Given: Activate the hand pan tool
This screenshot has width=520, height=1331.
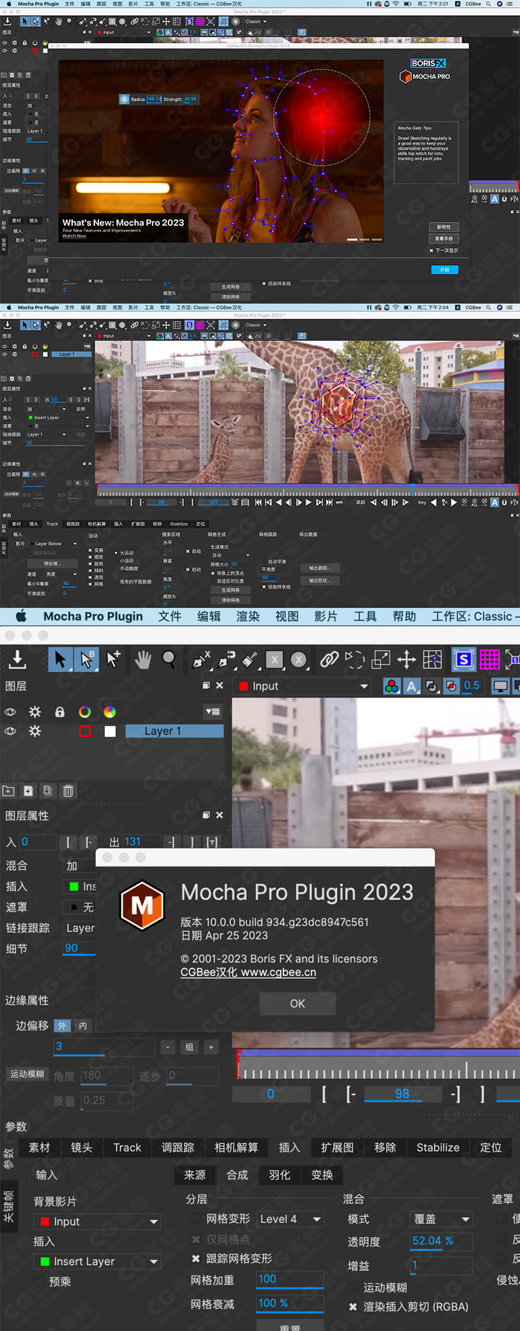Looking at the screenshot, I should tap(143, 660).
